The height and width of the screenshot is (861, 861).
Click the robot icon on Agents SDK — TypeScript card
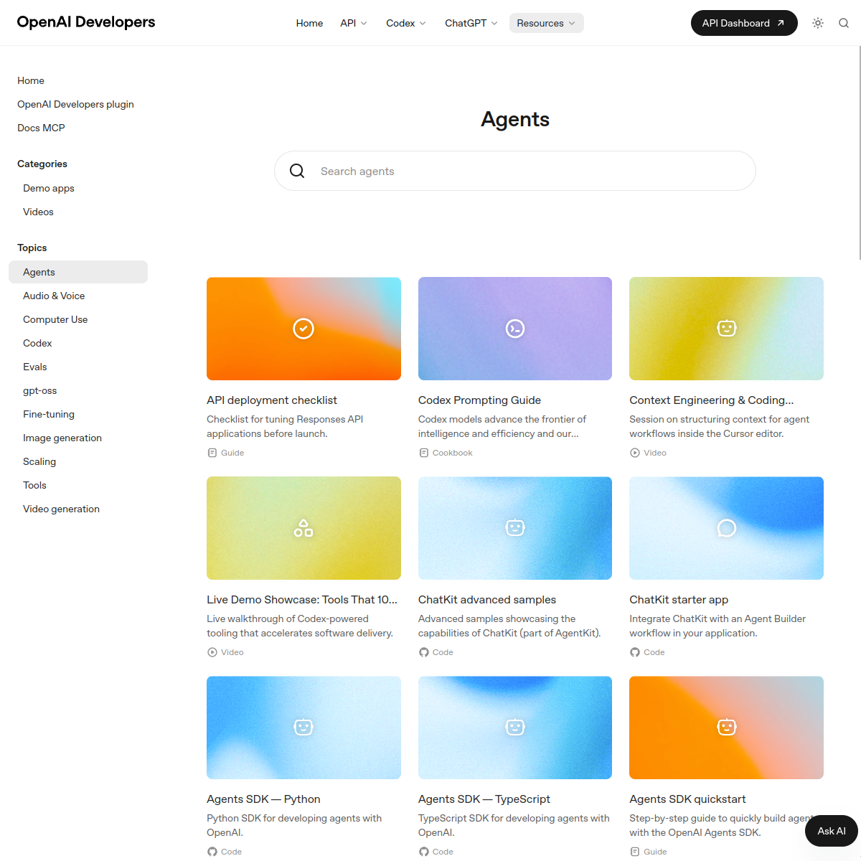click(515, 727)
